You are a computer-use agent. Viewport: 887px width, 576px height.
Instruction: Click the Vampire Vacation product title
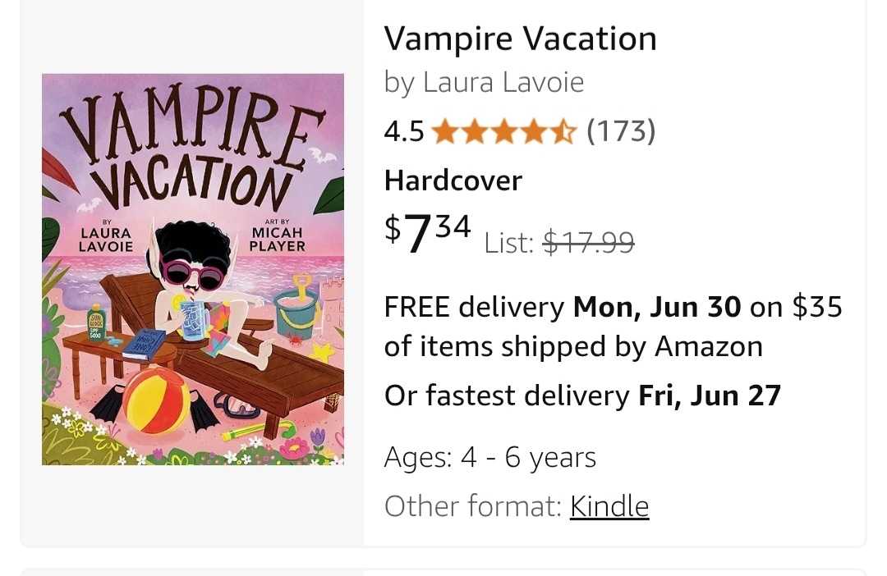[x=520, y=39]
